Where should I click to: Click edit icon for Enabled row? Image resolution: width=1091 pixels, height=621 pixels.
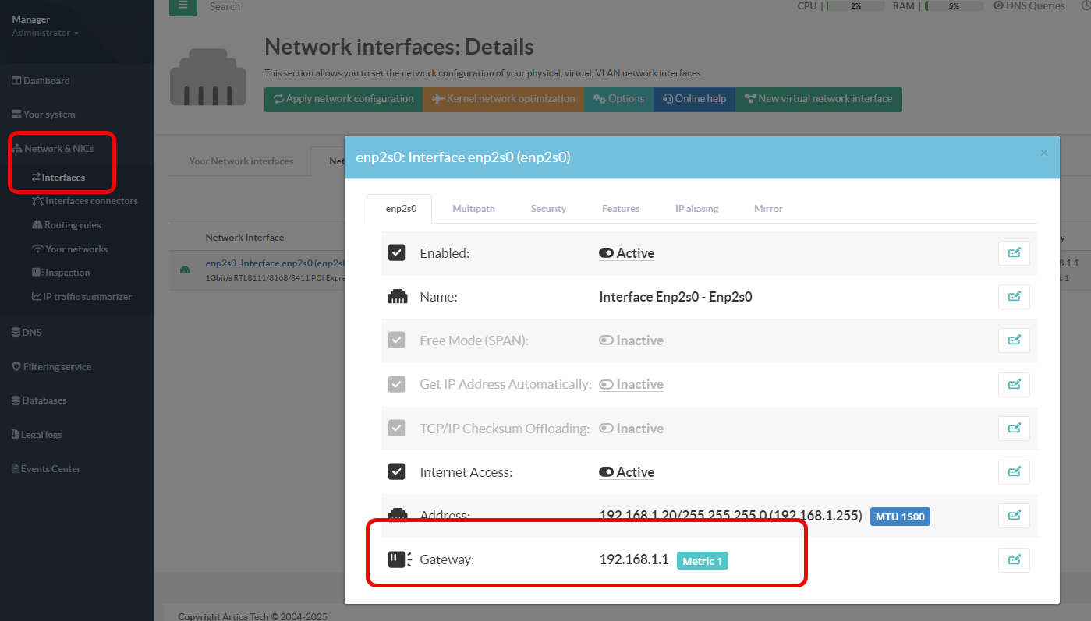1014,253
